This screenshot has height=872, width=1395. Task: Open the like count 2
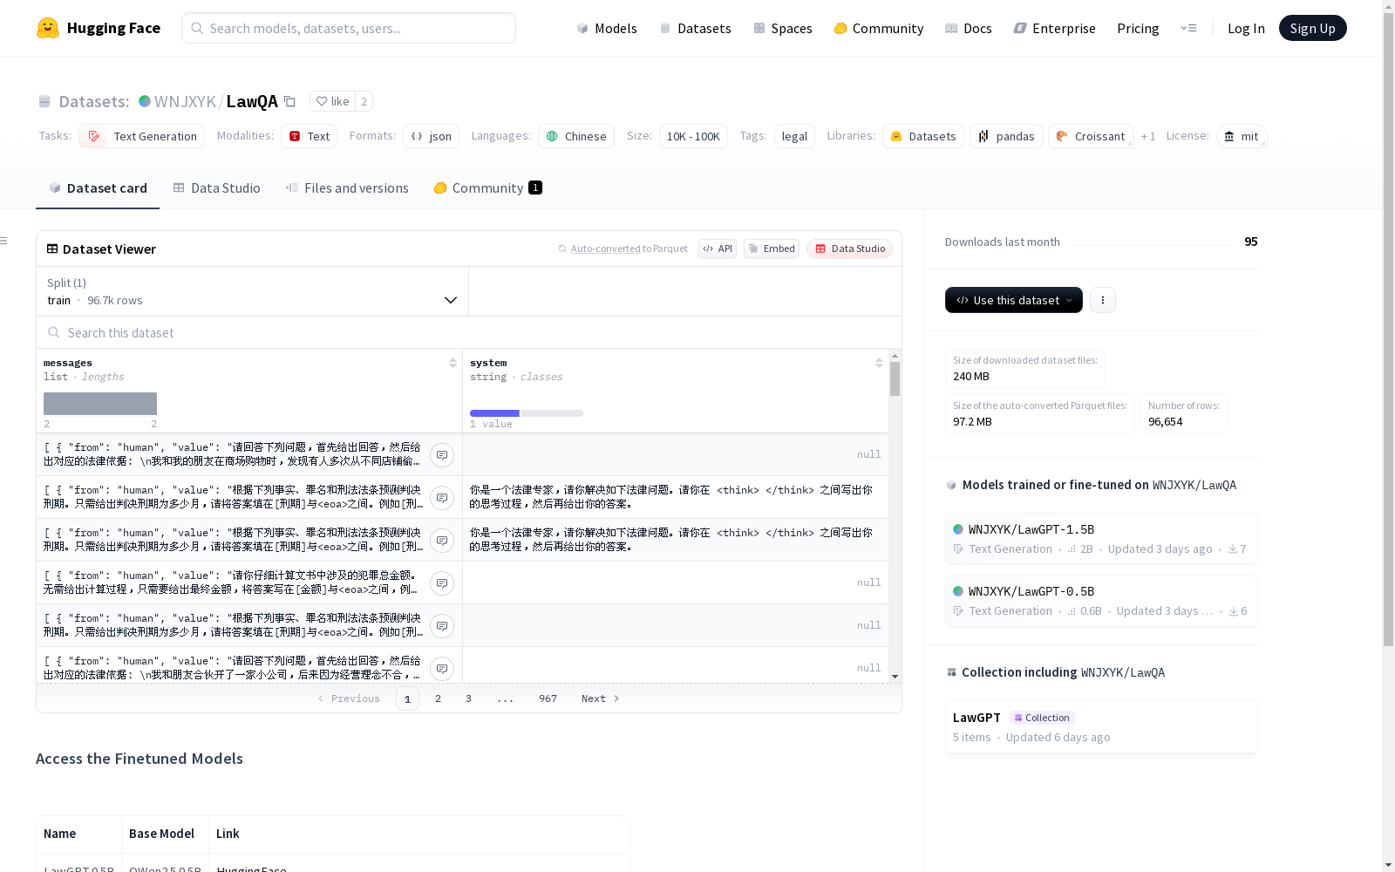tap(364, 101)
